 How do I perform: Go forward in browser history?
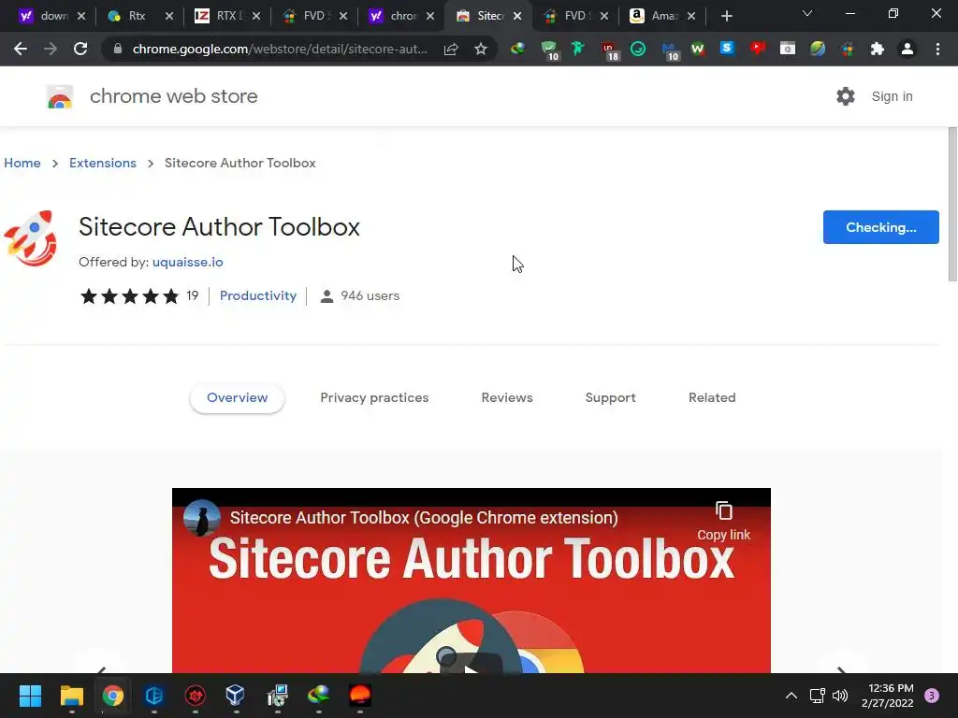[51, 49]
